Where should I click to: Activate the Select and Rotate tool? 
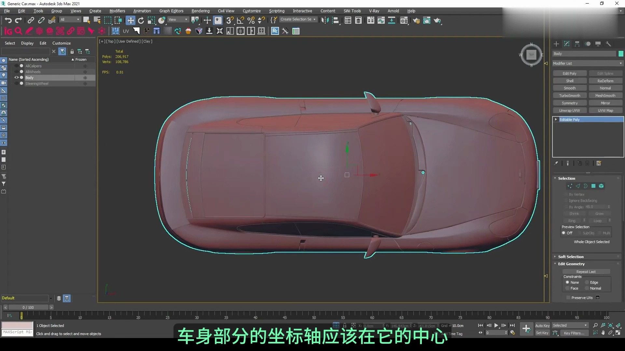141,20
